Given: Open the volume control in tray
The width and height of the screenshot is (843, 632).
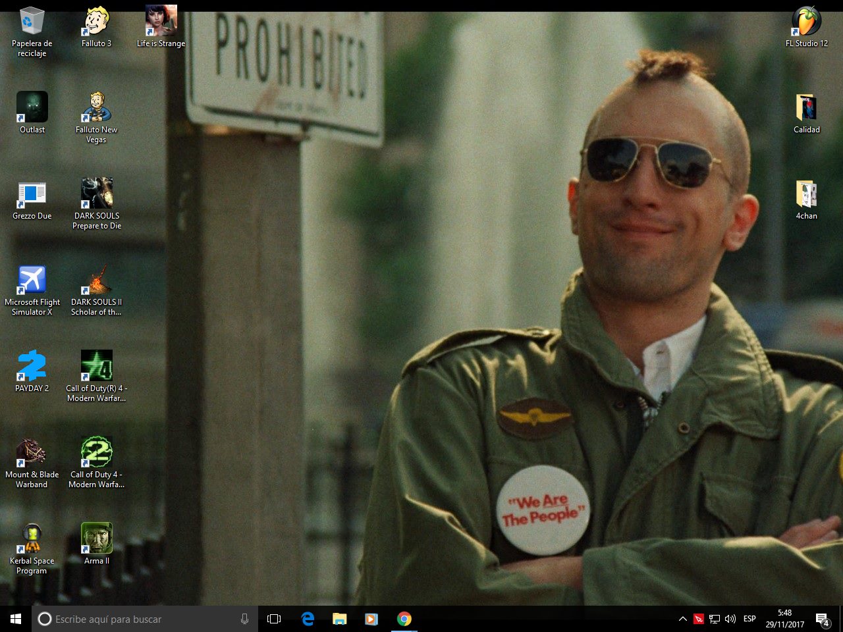Looking at the screenshot, I should (x=730, y=619).
